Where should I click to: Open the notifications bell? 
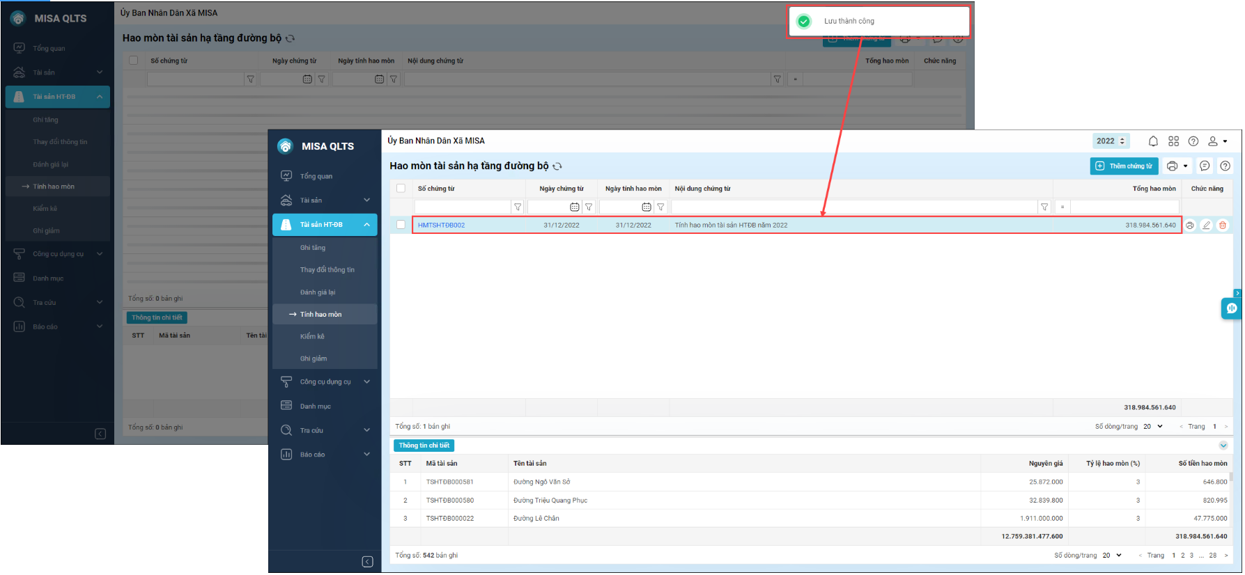(1153, 141)
